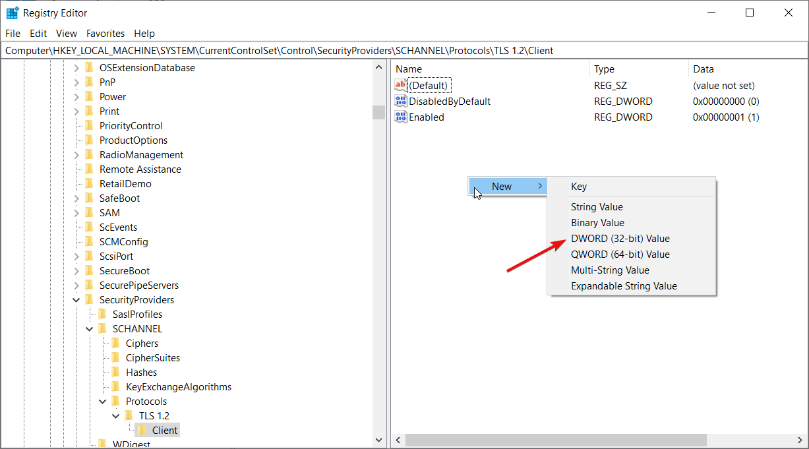The height and width of the screenshot is (449, 809).
Task: Open the Edit menu
Action: pyautogui.click(x=38, y=33)
